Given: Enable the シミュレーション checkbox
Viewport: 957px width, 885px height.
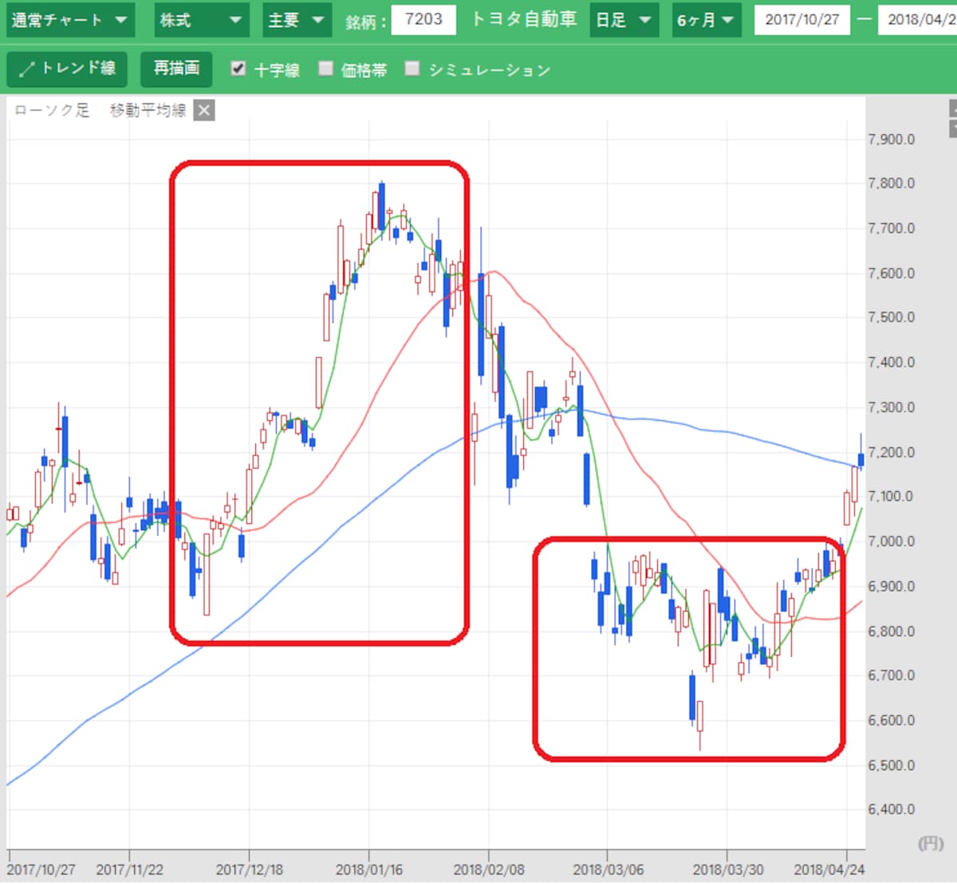Looking at the screenshot, I should 412,69.
